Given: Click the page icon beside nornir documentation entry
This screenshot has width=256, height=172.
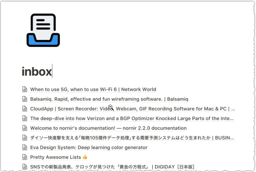Looking at the screenshot, I should [x=25, y=128].
